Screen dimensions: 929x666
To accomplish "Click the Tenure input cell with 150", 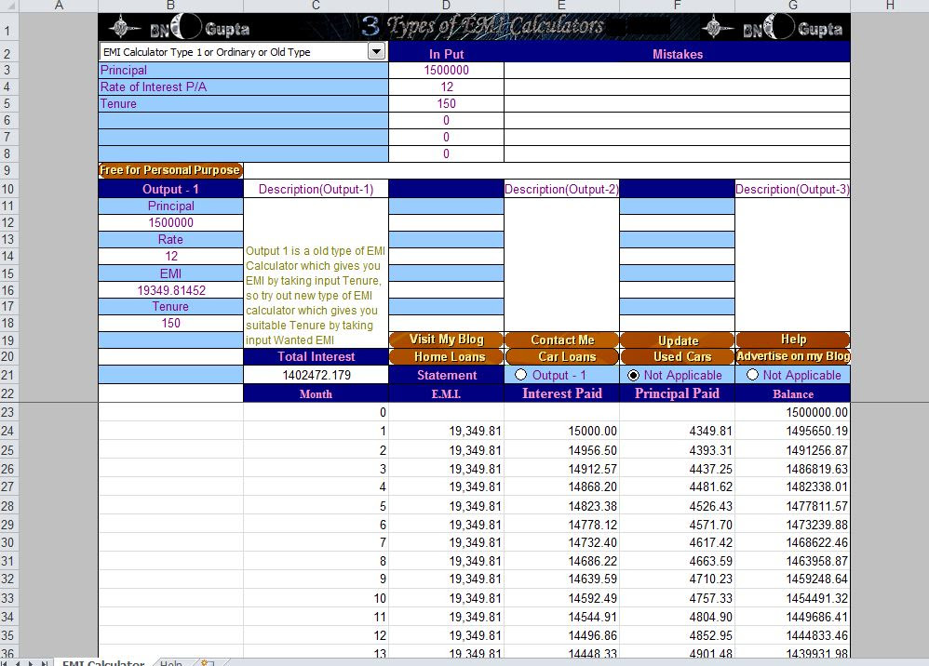I will click(x=446, y=103).
